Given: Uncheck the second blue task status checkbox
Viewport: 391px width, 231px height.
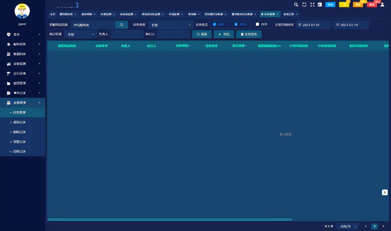Looking at the screenshot, I should coord(236,24).
